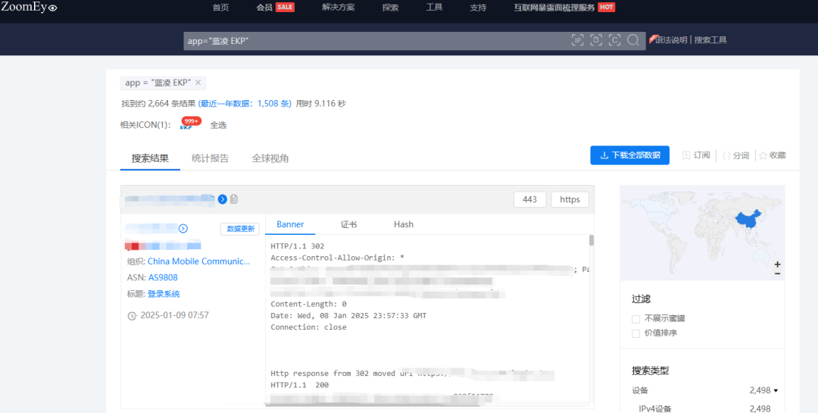The height and width of the screenshot is (413, 818).
Task: Click the image search icon in search bar
Action: (596, 40)
